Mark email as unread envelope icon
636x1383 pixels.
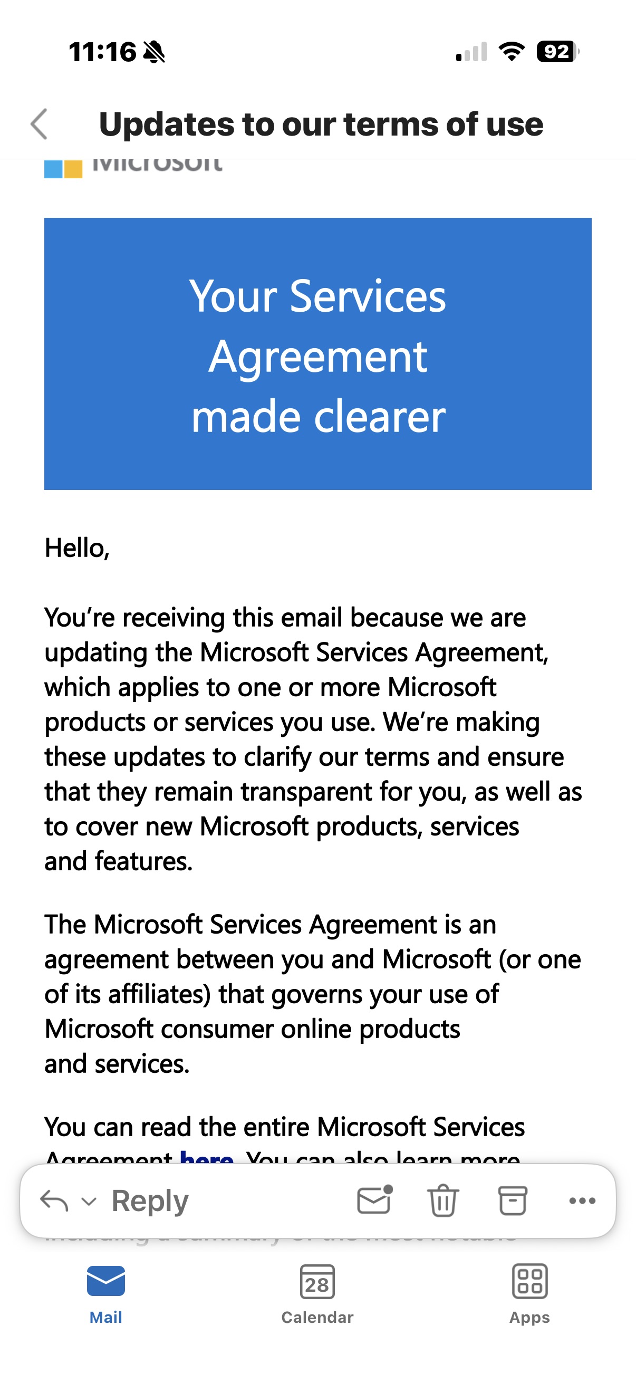point(374,1200)
